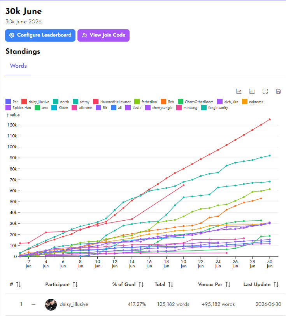
Task: Click the 30k June page heading
Action: [x=24, y=11]
